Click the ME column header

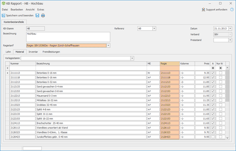[x=153, y=64]
